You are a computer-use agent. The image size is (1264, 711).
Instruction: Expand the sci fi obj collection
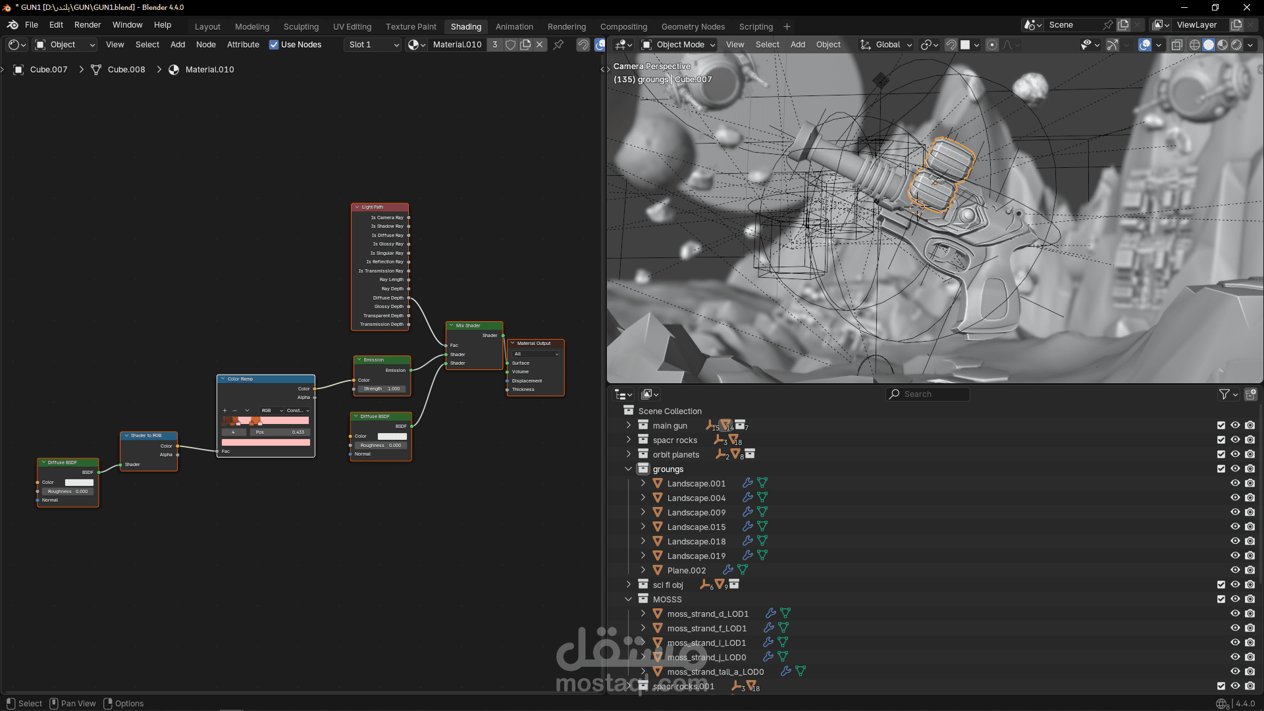click(x=628, y=585)
